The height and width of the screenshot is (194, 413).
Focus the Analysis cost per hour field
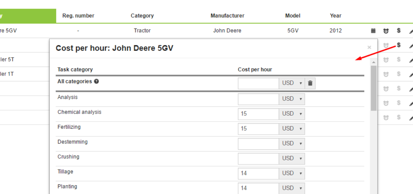coord(258,99)
